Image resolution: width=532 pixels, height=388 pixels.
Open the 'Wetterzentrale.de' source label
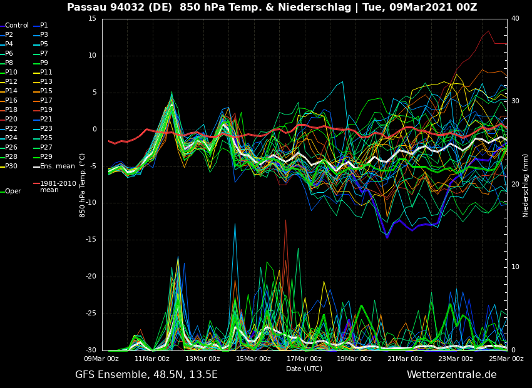pos(452,375)
